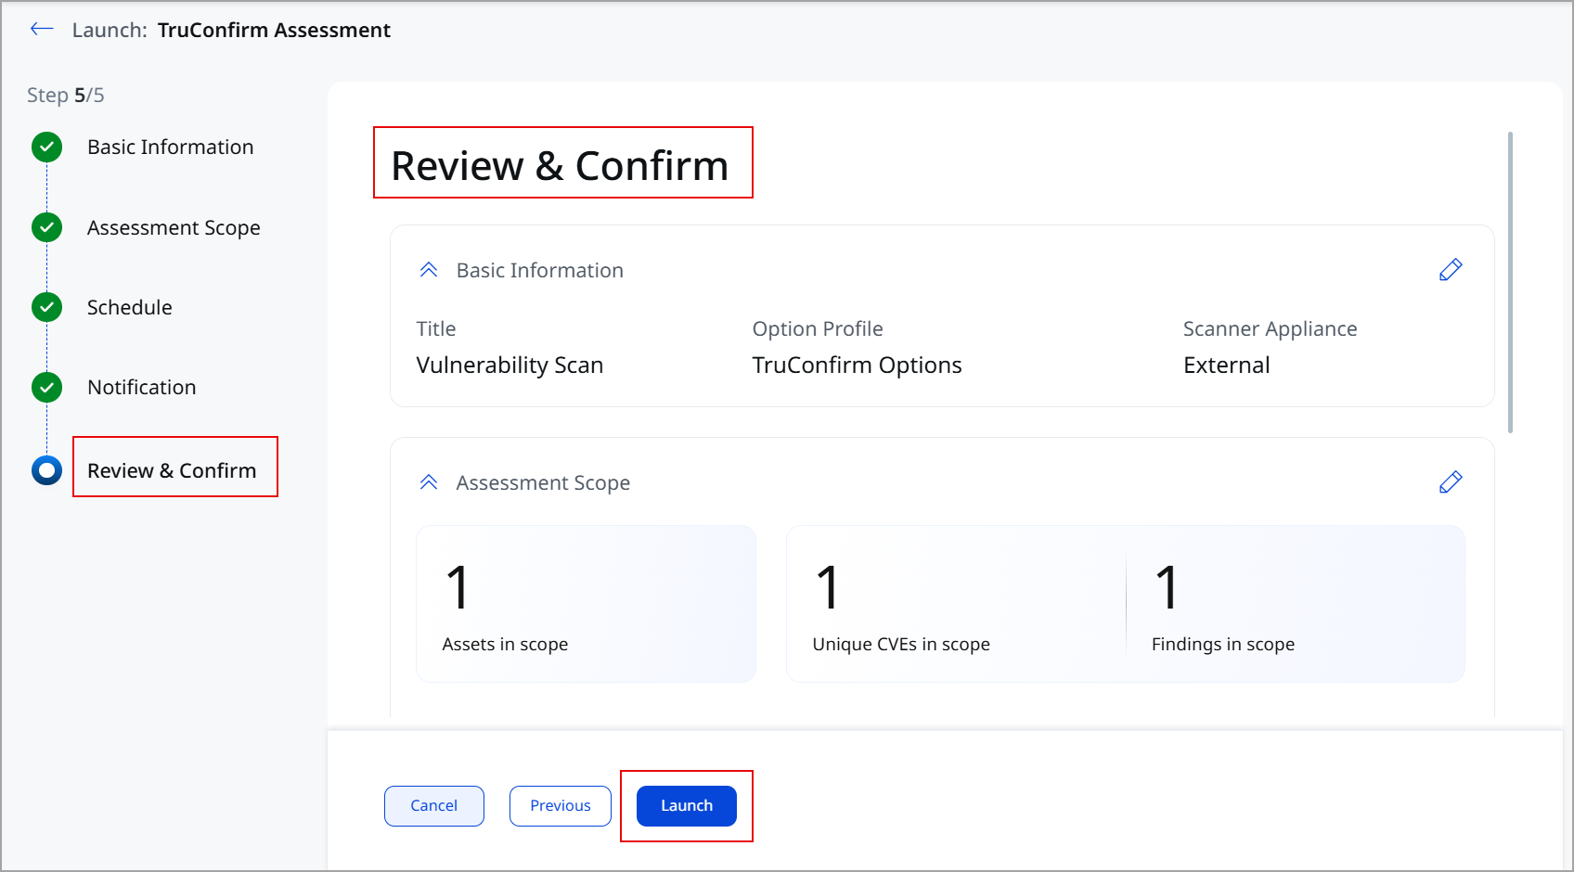The image size is (1574, 872).
Task: Click the vertical scrollbar of the review panel
Action: point(1511,282)
